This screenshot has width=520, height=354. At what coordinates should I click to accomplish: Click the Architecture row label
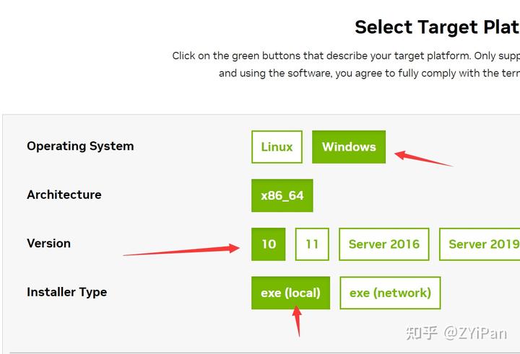coord(64,195)
